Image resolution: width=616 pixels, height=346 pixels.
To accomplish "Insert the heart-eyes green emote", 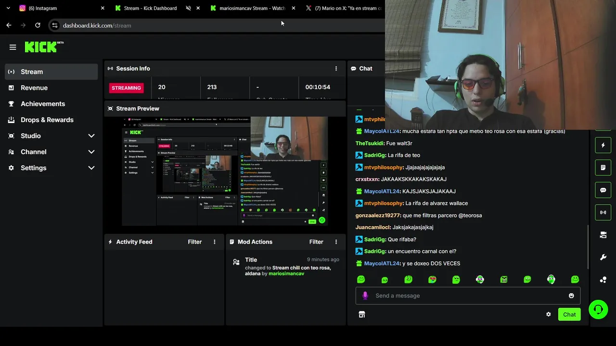I will pyautogui.click(x=432, y=280).
